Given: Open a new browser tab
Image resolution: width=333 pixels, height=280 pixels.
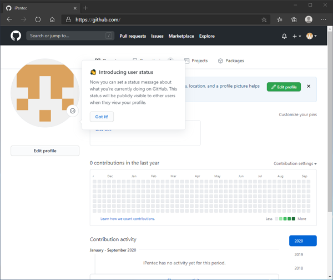Looking at the screenshot, I should coord(85,8).
